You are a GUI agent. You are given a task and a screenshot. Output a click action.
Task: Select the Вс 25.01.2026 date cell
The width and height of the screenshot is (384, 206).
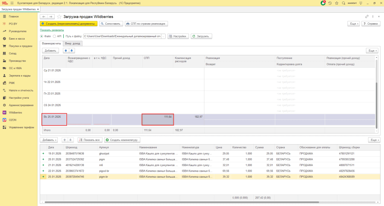click(x=54, y=120)
